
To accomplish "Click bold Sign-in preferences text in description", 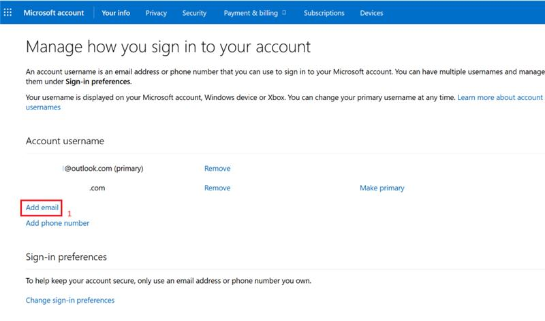I will [x=98, y=82].
